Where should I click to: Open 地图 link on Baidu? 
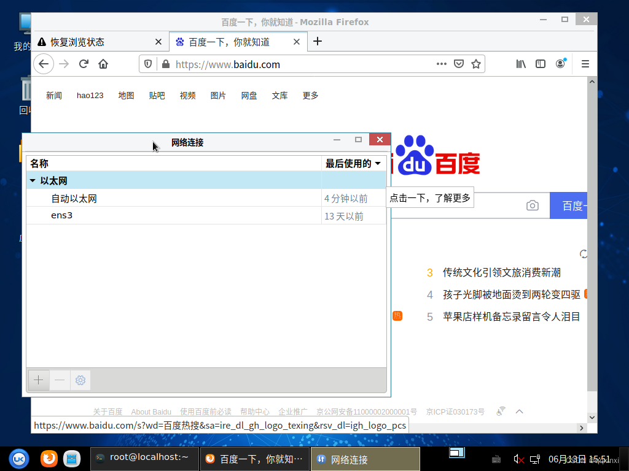point(126,95)
